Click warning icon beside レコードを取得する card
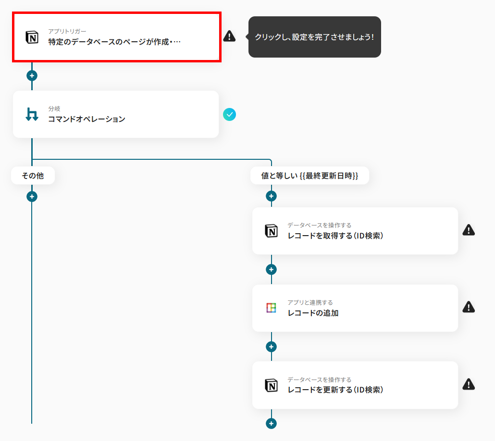The height and width of the screenshot is (441, 495). [469, 230]
